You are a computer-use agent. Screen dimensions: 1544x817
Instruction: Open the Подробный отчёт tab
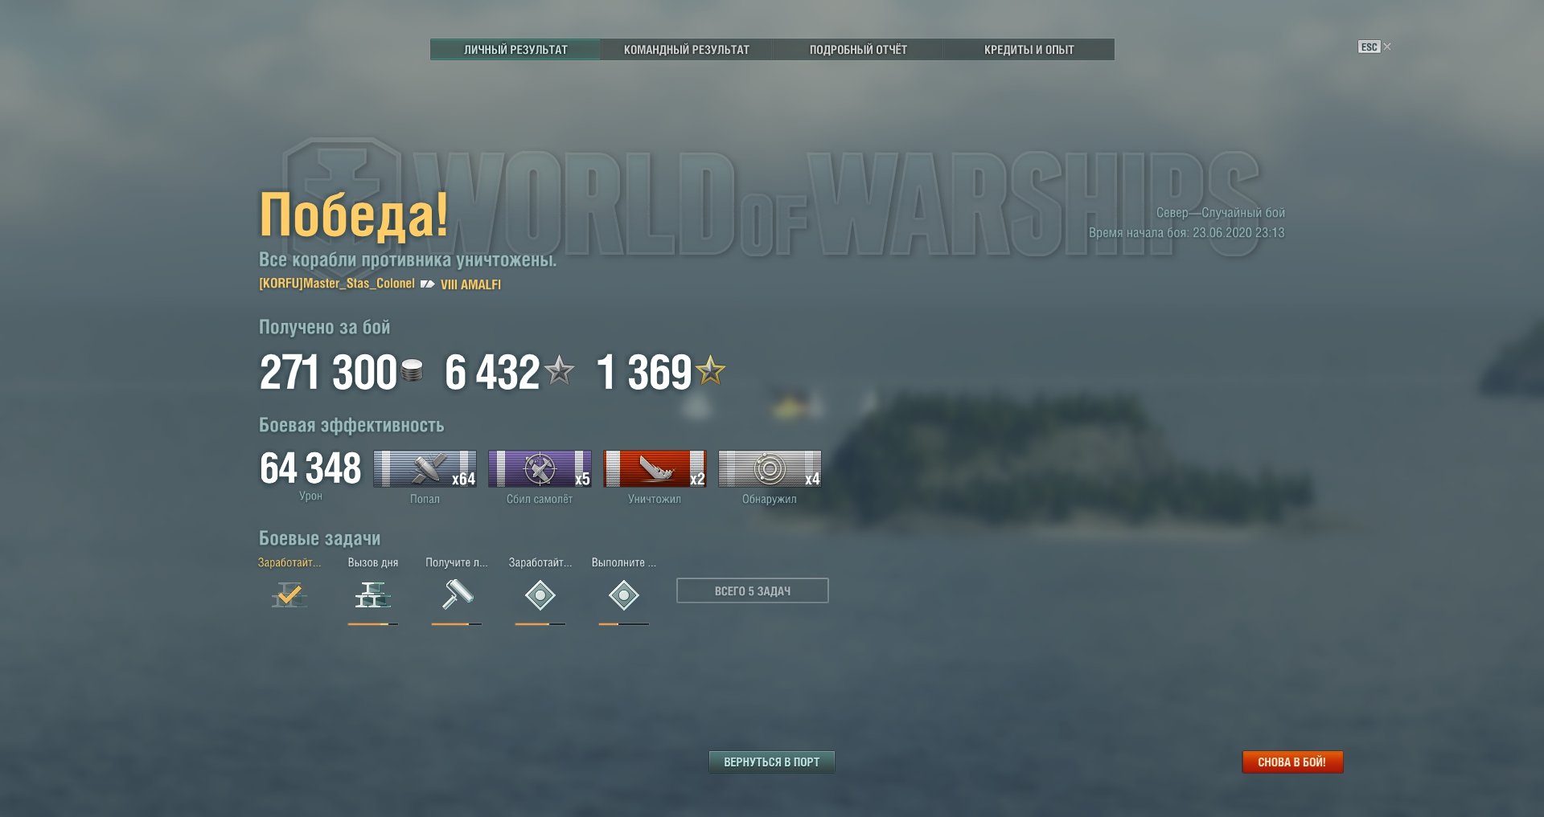(858, 50)
